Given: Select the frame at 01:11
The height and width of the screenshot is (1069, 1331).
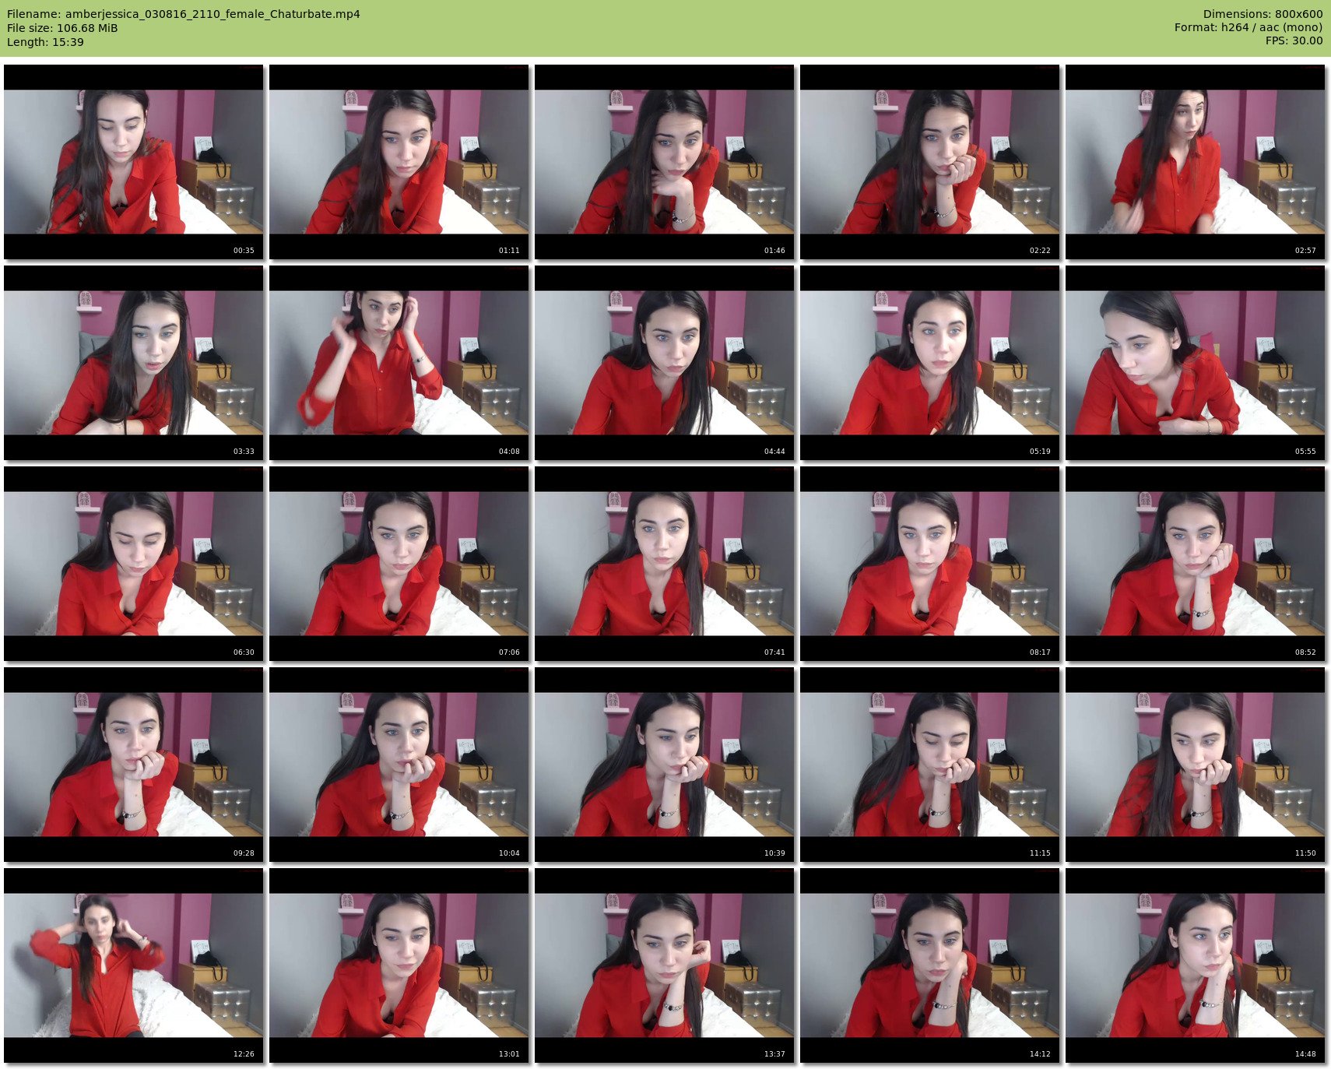Looking at the screenshot, I should tap(399, 162).
